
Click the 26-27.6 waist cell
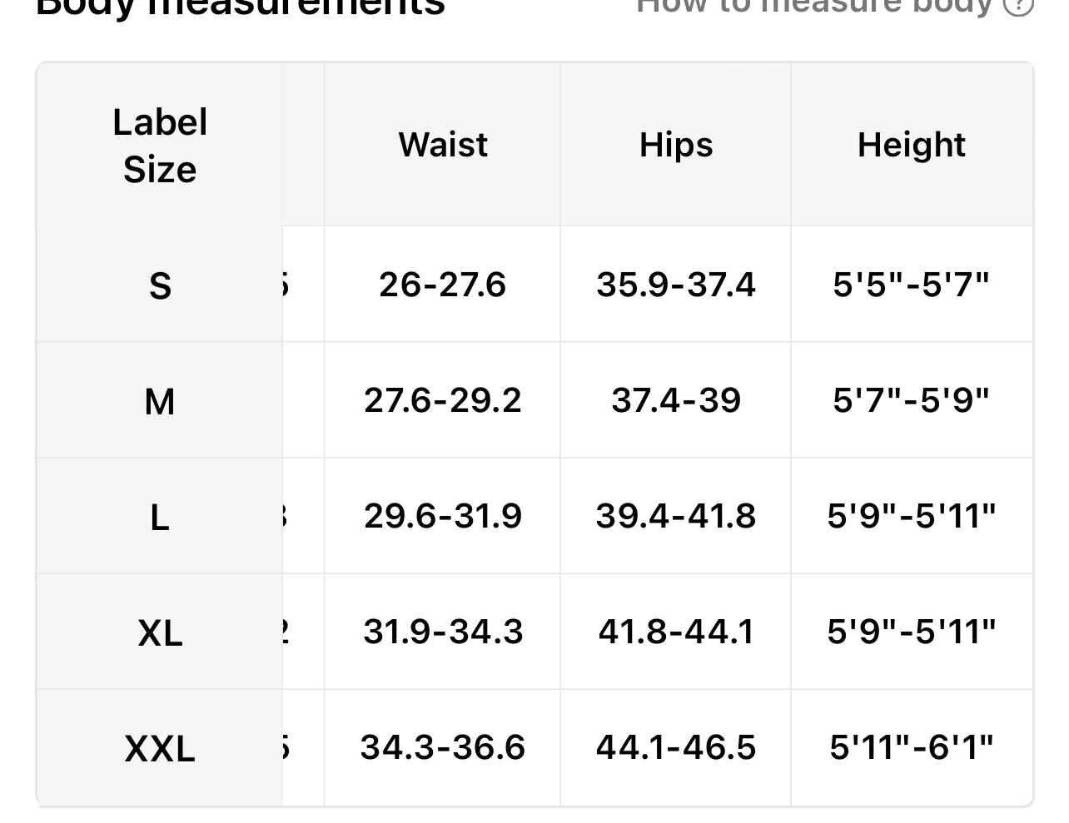tap(443, 285)
